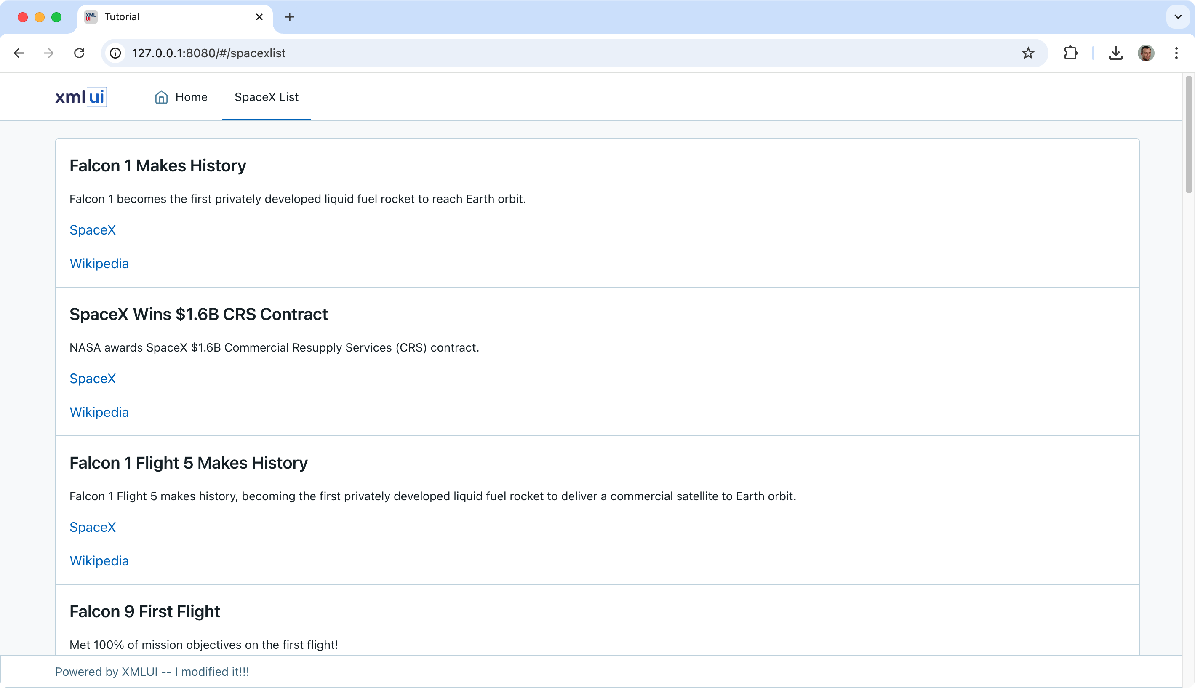Click the NASA awards SpaceX description text
This screenshot has width=1195, height=688.
274,347
